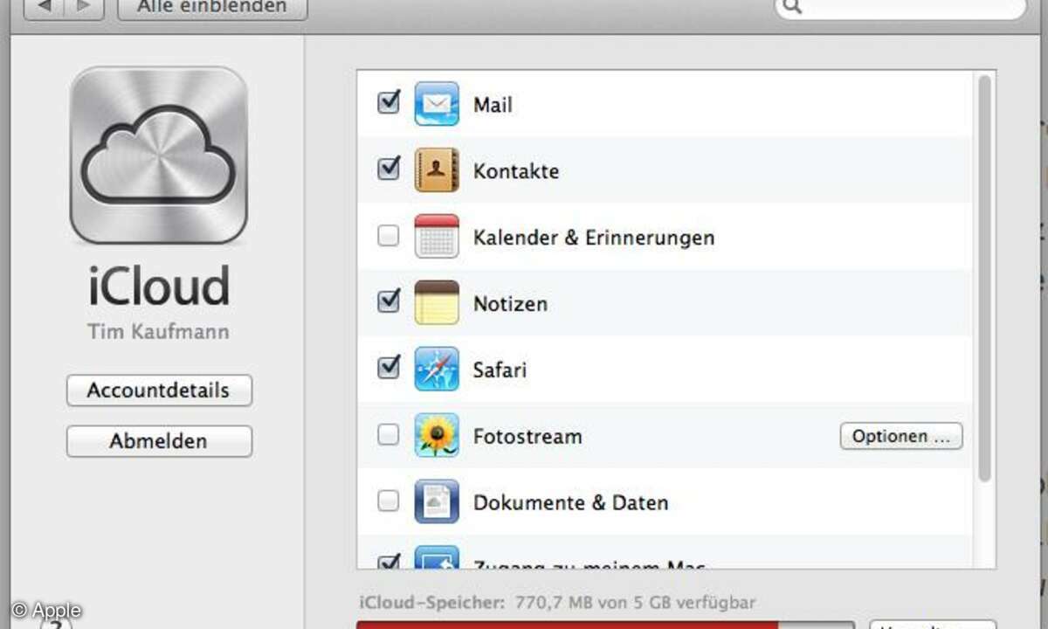Select the Kontakte label text
Viewport: 1048px width, 629px height.
coord(516,171)
